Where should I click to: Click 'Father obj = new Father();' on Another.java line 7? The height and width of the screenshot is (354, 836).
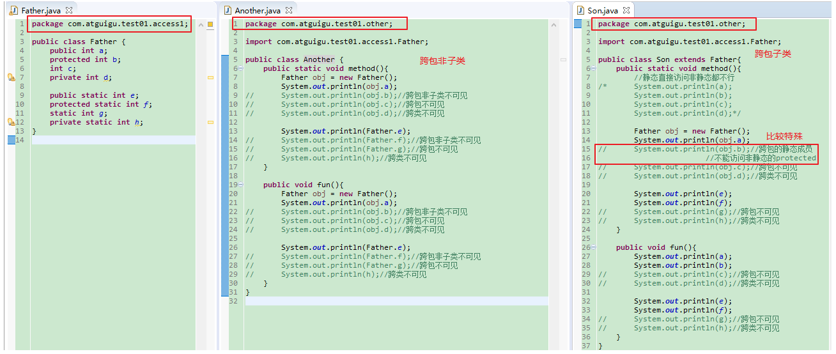click(339, 77)
